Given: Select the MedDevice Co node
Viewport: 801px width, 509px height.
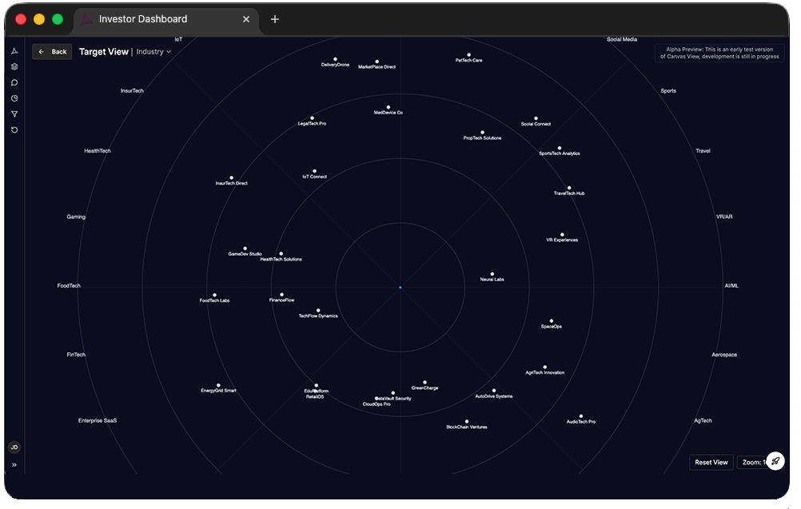Looking at the screenshot, I should [389, 107].
